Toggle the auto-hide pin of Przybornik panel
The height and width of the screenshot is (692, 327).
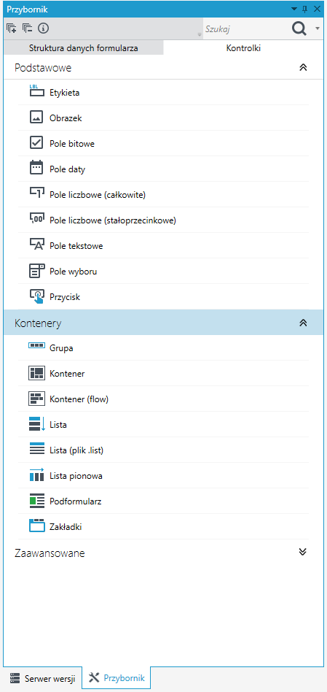(x=305, y=9)
